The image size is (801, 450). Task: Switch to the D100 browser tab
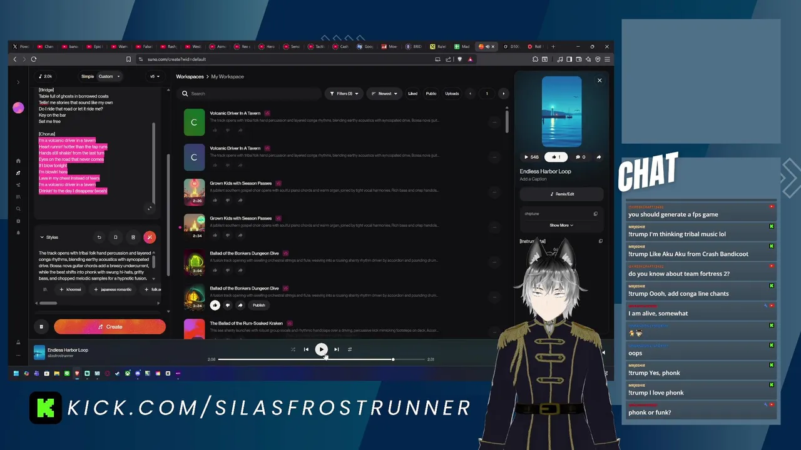pyautogui.click(x=511, y=46)
